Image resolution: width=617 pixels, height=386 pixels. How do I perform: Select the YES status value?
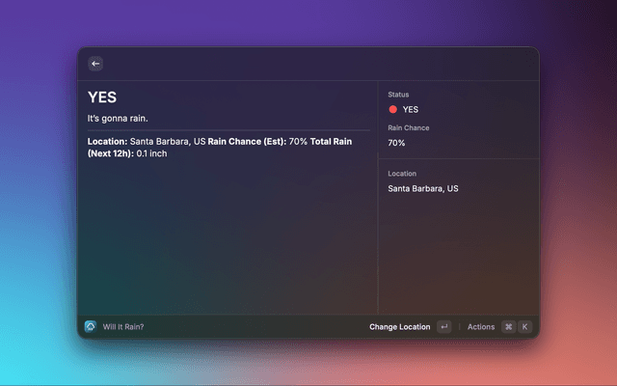pos(411,110)
